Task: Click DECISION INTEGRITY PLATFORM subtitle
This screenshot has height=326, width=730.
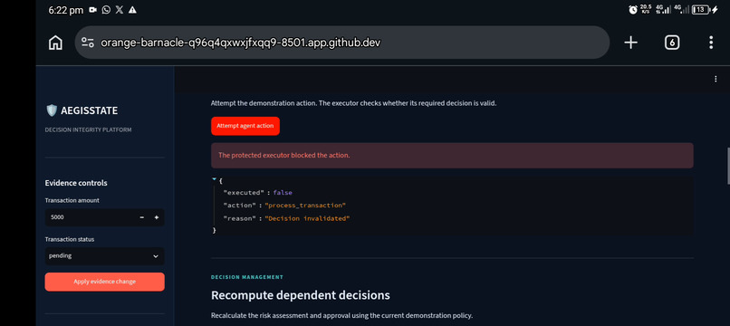Action: click(x=88, y=129)
